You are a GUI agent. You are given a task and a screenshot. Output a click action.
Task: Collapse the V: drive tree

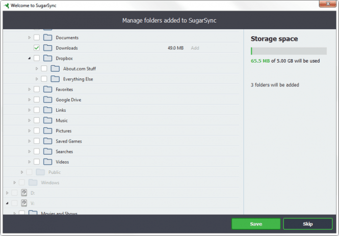[x=7, y=203]
